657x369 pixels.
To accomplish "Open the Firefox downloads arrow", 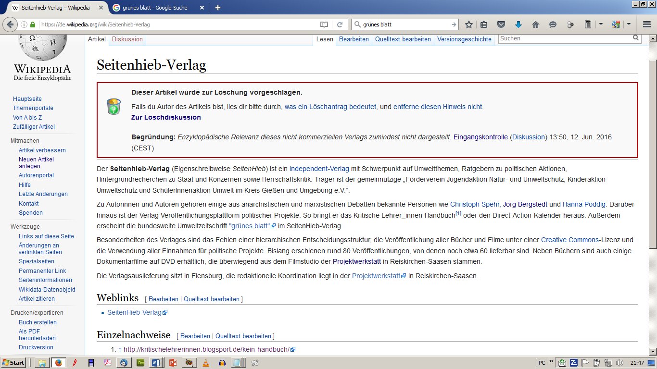I will point(518,25).
